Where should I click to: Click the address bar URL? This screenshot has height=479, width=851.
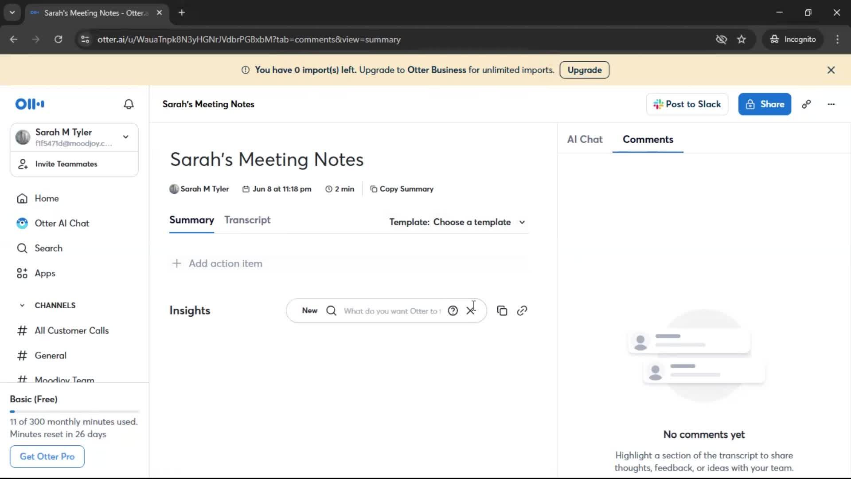(x=249, y=39)
